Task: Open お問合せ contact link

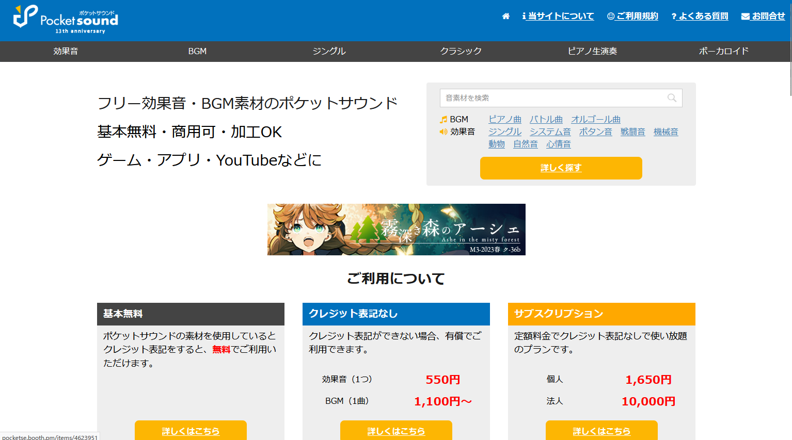Action: [763, 16]
